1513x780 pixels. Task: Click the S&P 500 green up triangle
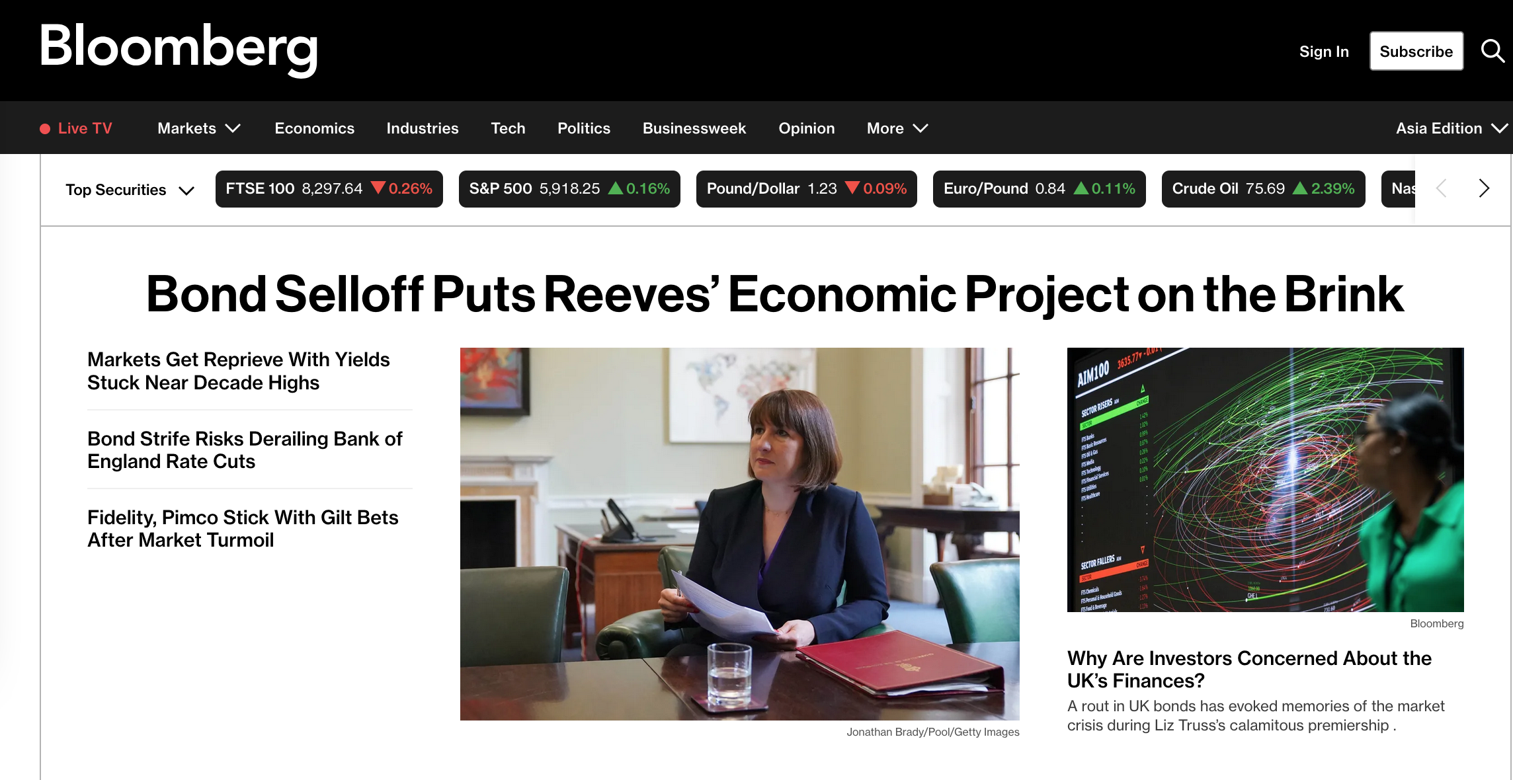[616, 188]
